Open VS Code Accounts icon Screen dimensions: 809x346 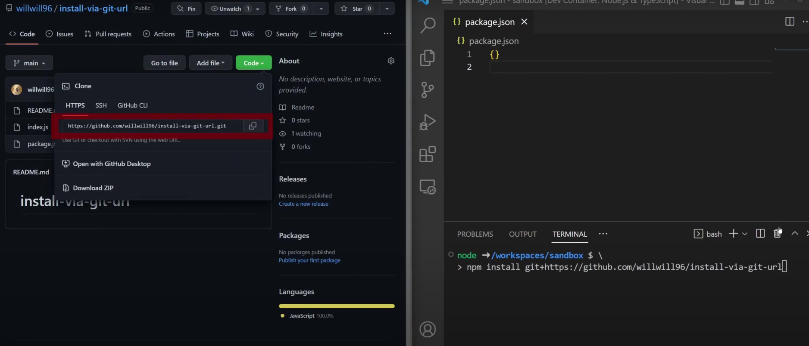click(x=428, y=330)
